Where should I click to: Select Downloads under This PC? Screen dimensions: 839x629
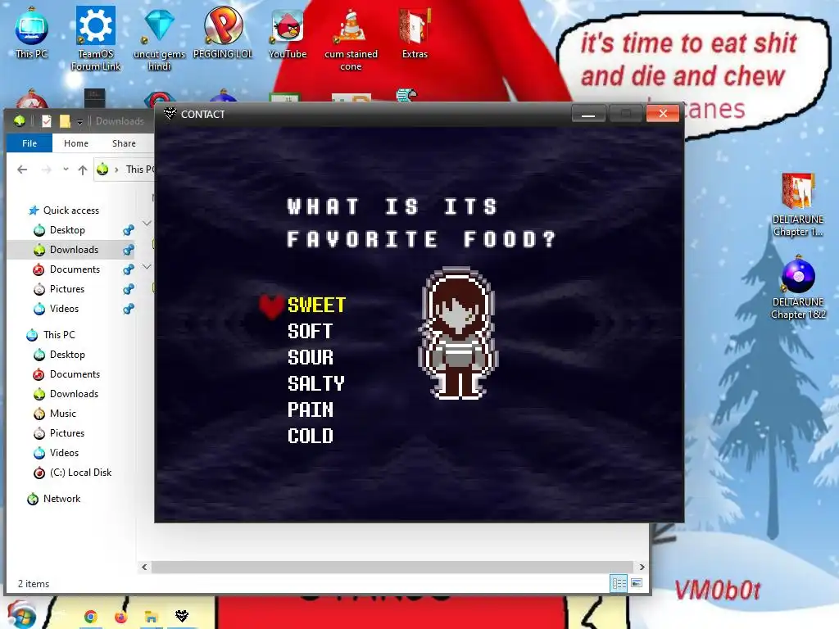74,394
